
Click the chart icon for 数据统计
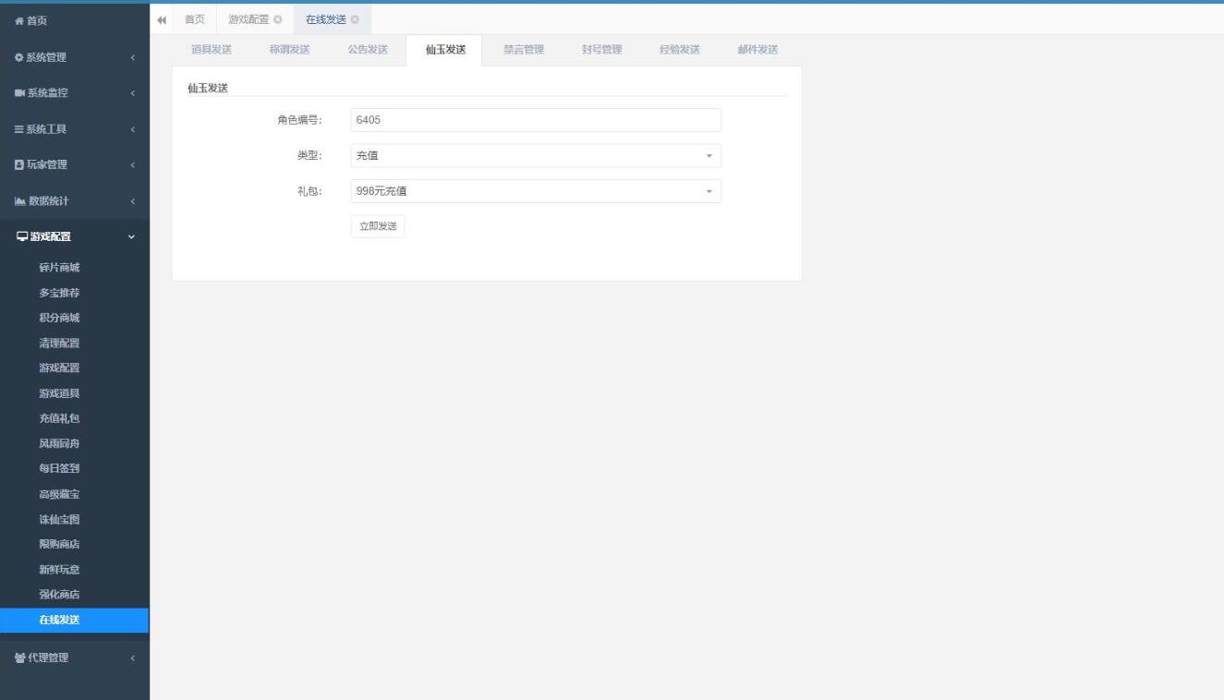[x=19, y=201]
